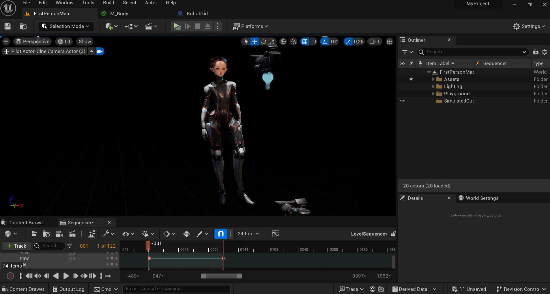Click the eject pilot actor icon
Image resolution: width=550 pixels, height=294 pixels.
(x=91, y=51)
